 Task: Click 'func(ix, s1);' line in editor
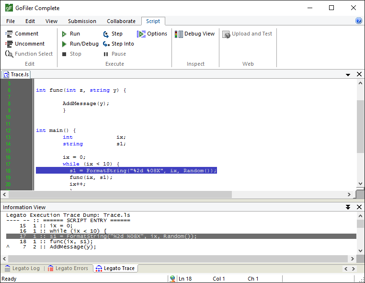(91, 177)
